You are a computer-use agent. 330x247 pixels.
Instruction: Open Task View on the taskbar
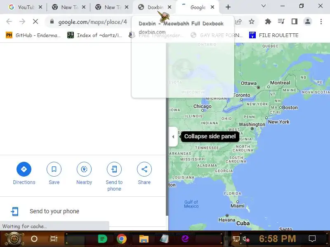[54, 239]
